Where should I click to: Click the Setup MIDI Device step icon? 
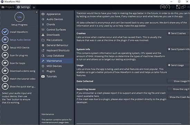[x=5, y=48]
